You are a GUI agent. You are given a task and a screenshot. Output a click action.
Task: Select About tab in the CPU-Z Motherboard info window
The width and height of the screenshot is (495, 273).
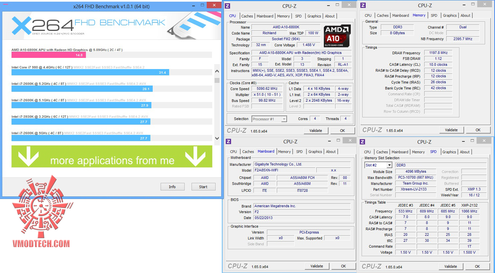331,152
